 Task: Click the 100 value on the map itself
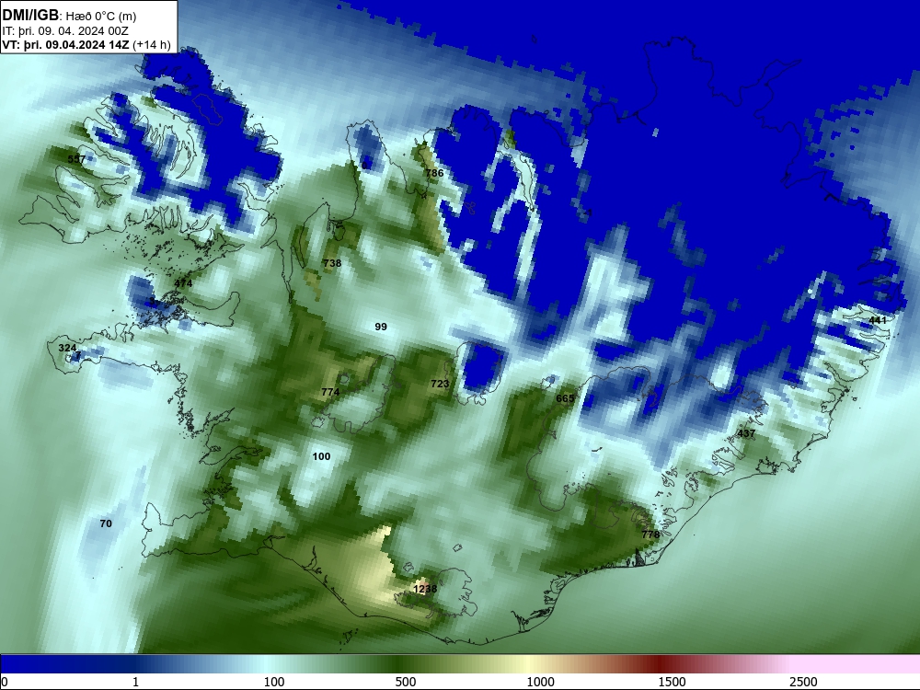[x=321, y=456]
